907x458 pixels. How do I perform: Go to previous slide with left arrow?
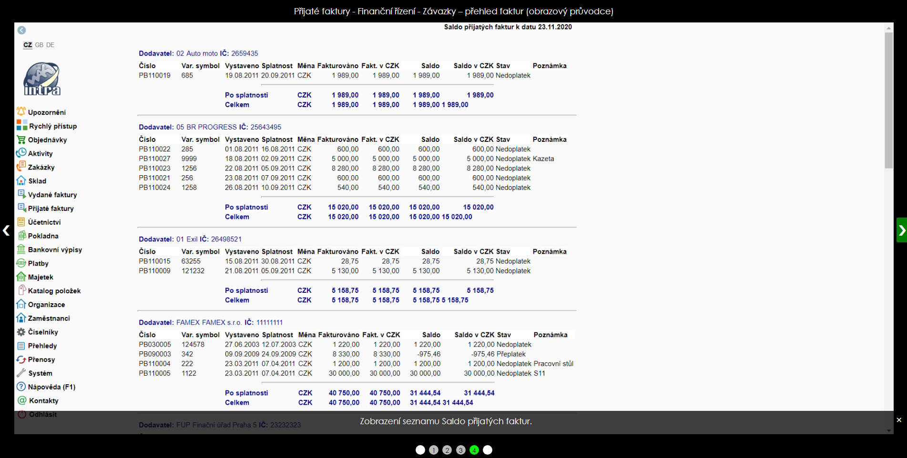(x=6, y=230)
